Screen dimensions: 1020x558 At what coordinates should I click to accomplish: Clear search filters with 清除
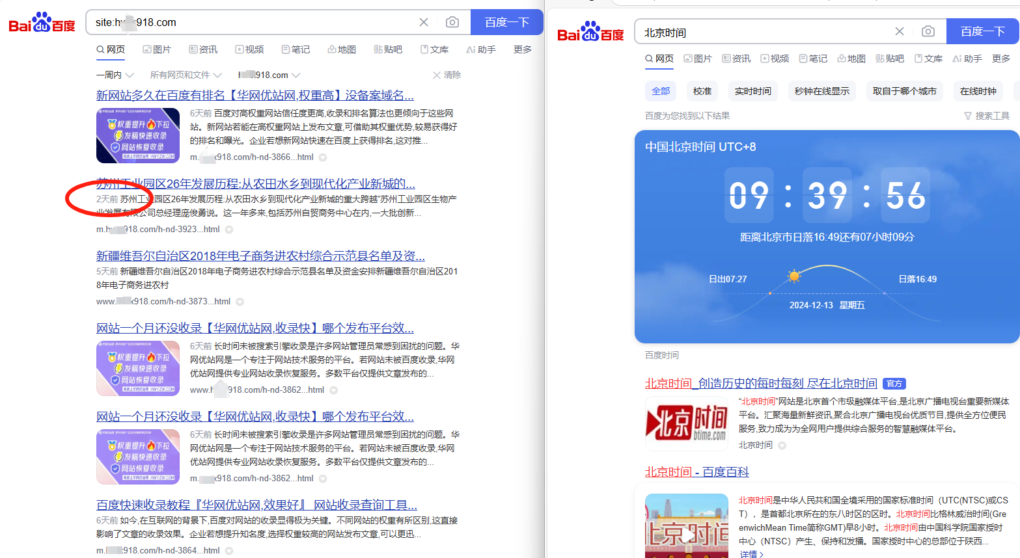[447, 75]
